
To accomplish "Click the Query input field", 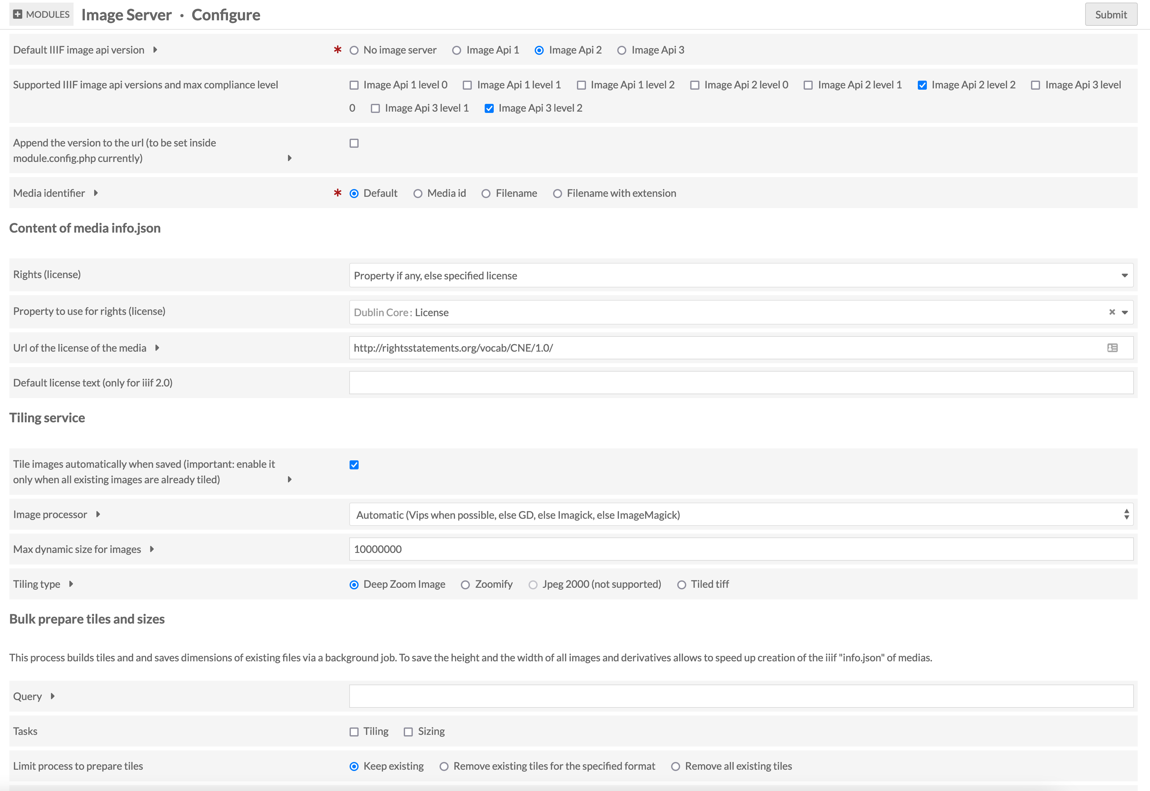I will 741,696.
